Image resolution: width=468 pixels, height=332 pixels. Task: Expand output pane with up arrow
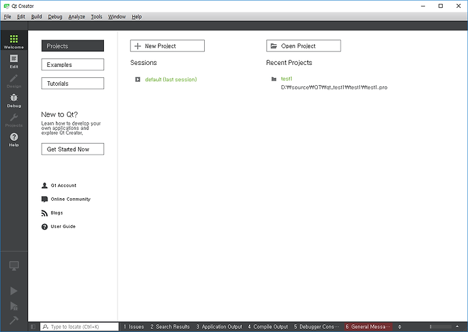457,327
